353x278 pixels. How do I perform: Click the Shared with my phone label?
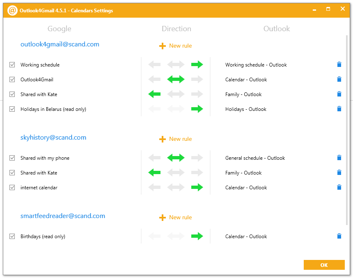point(45,158)
